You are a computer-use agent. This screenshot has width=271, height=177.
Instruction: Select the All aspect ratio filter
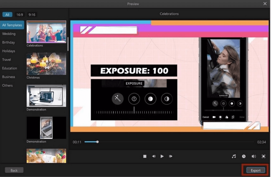[x=7, y=15]
